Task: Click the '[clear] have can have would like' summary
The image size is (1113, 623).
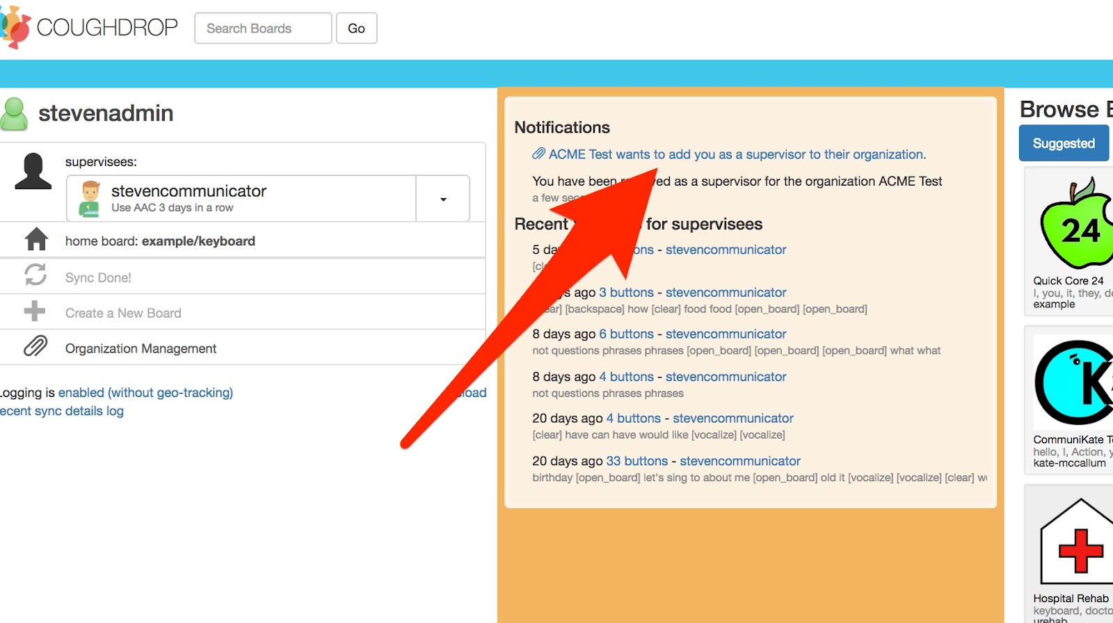Action: click(x=659, y=435)
